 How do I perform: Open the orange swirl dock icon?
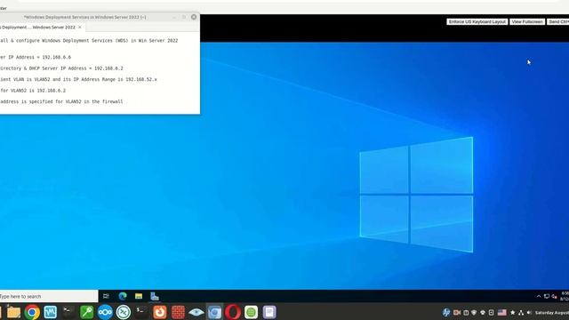160,312
